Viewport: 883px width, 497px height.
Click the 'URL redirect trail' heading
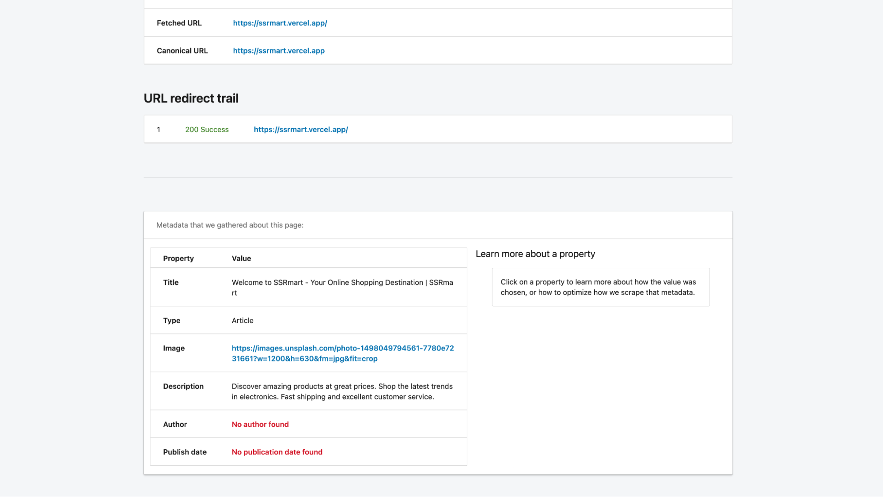pos(191,98)
